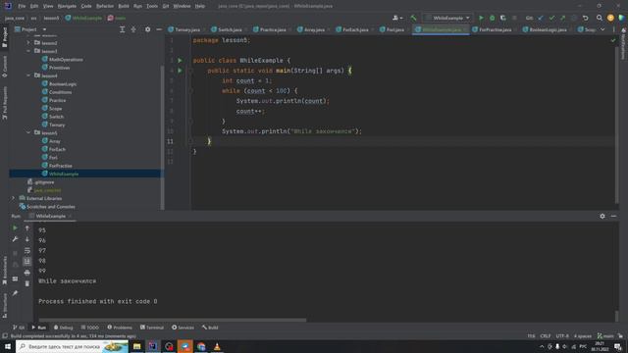Build project using the hammer icon
This screenshot has height=353, width=628.
(x=414, y=18)
